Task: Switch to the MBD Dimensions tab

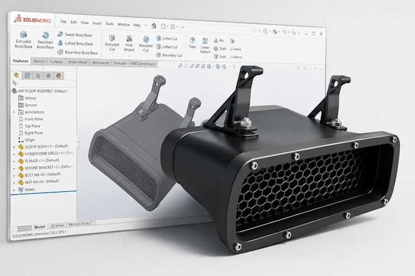Action: (143, 63)
